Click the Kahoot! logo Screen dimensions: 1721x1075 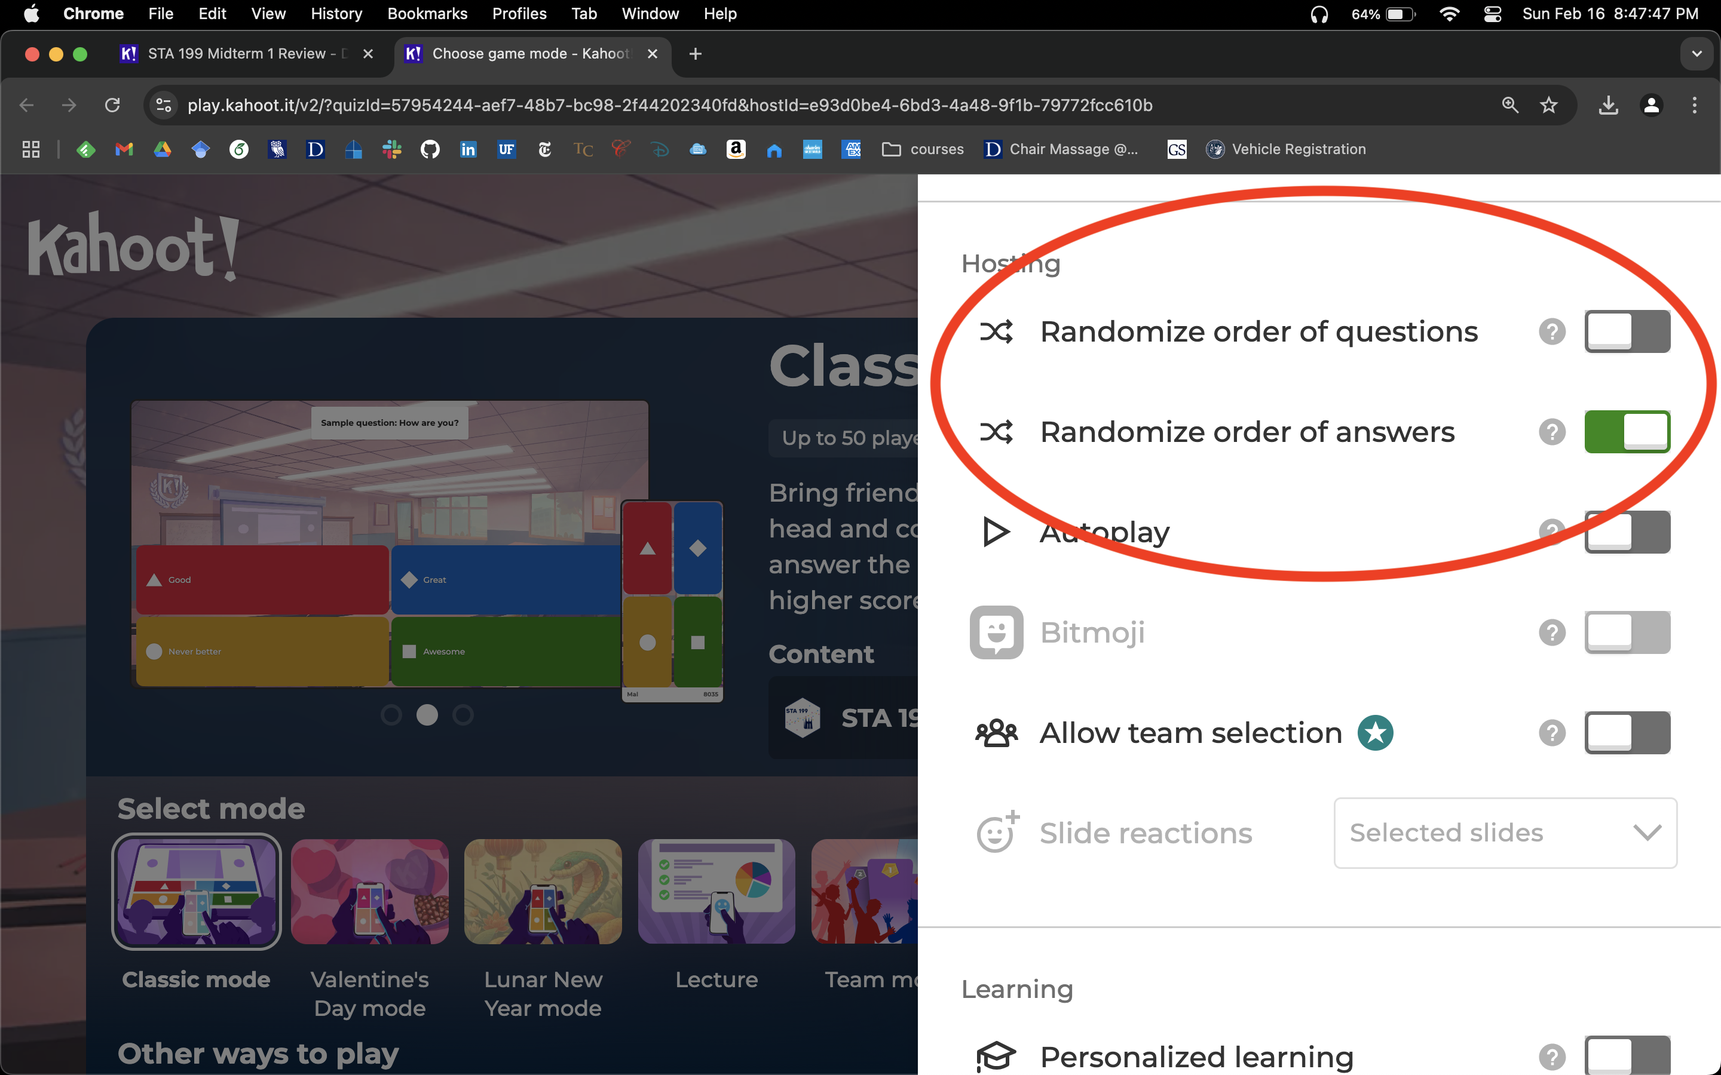click(133, 246)
